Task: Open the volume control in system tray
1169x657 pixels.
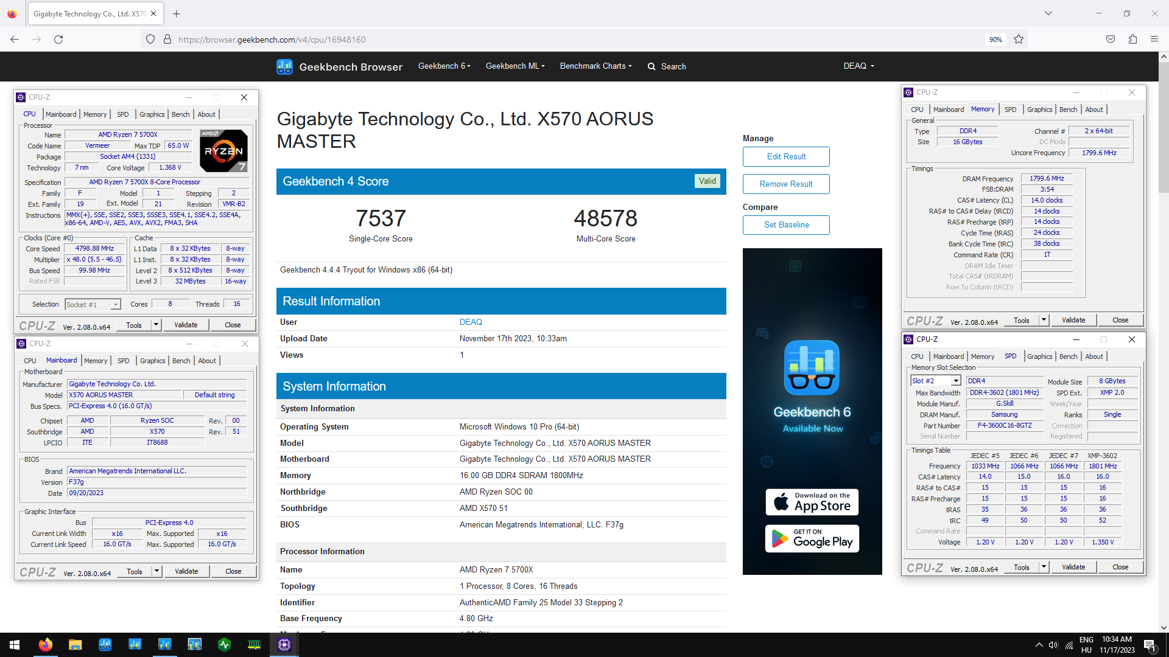Action: point(1053,645)
